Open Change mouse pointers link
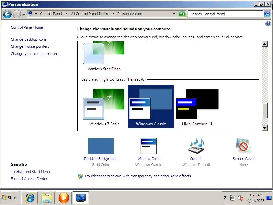273x205 pixels. 30,46
